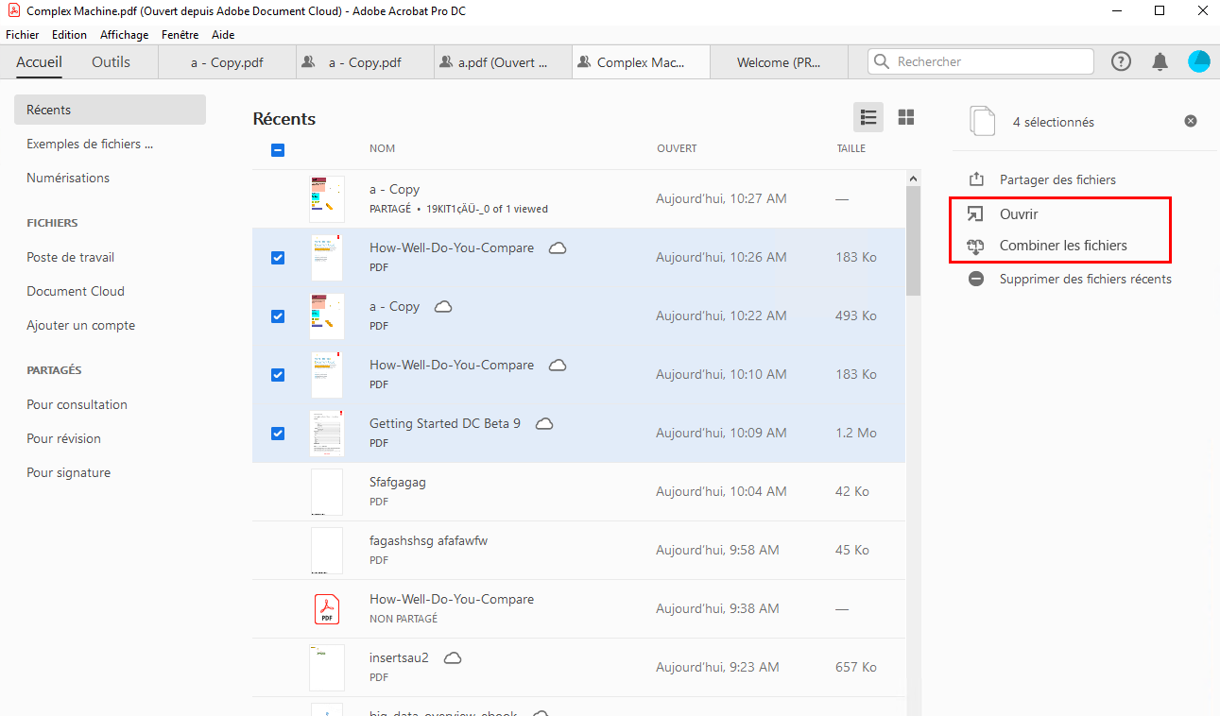Click the Rechercher search field
Viewport: 1220px width, 716px height.
980,61
